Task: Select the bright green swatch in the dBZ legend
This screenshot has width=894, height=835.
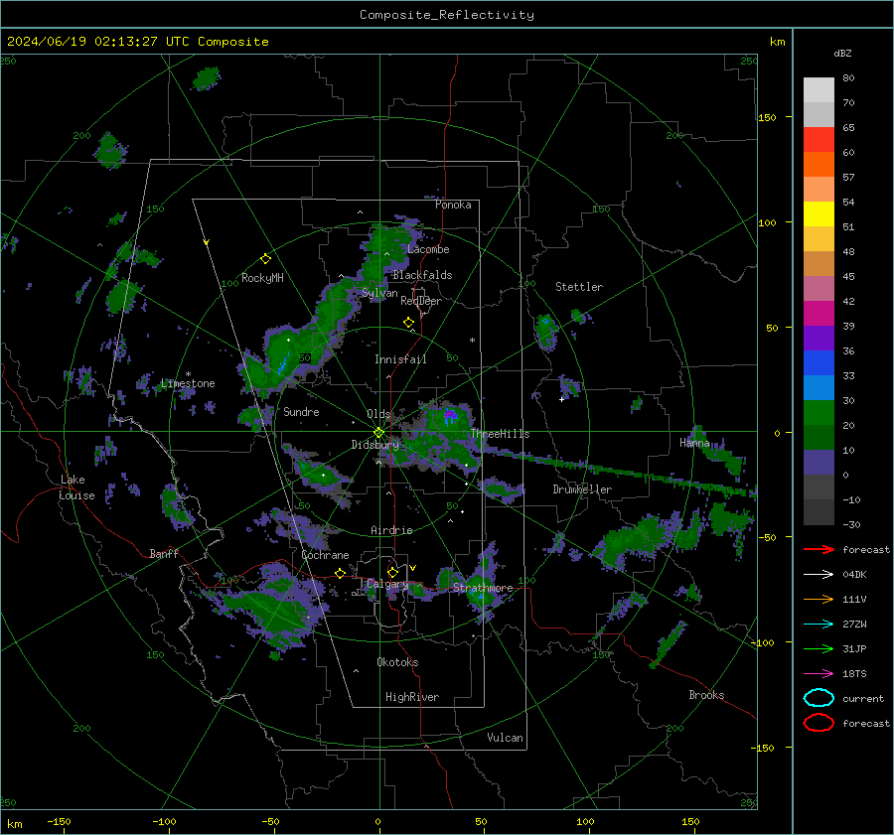Action: click(819, 413)
